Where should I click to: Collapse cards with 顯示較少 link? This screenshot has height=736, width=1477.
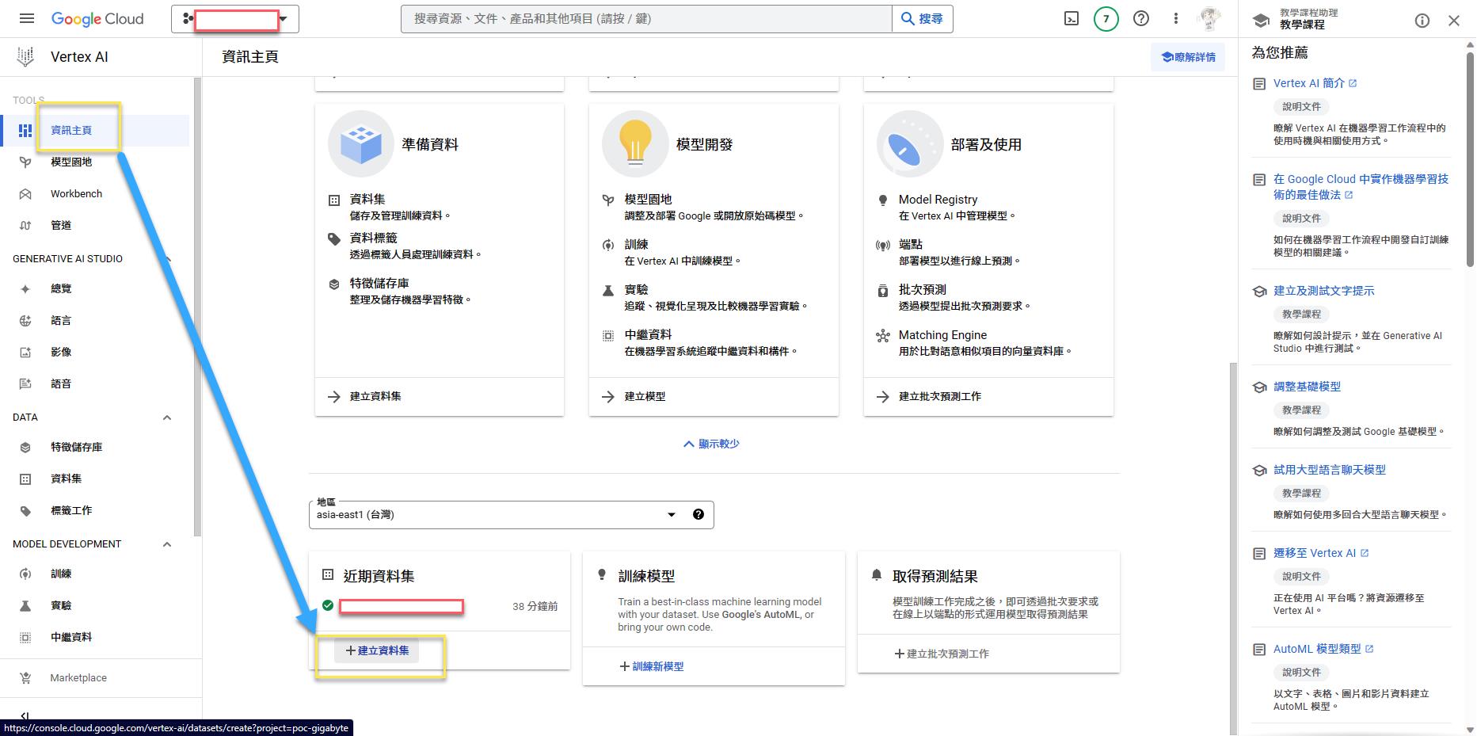[711, 444]
